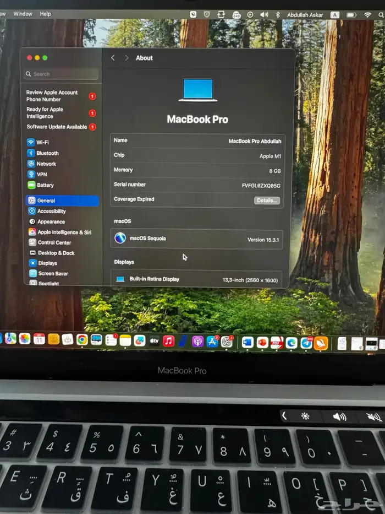Open Screen Saver settings
This screenshot has height=514, width=385.
point(49,273)
